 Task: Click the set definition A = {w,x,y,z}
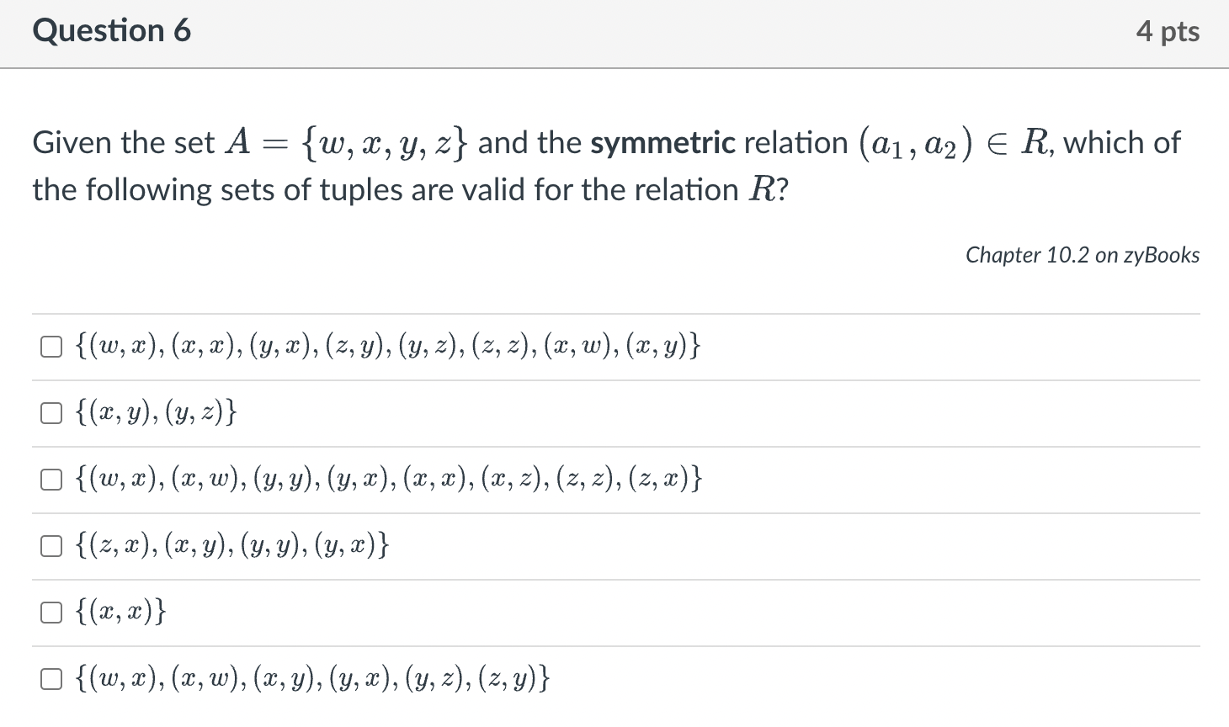pyautogui.click(x=348, y=143)
